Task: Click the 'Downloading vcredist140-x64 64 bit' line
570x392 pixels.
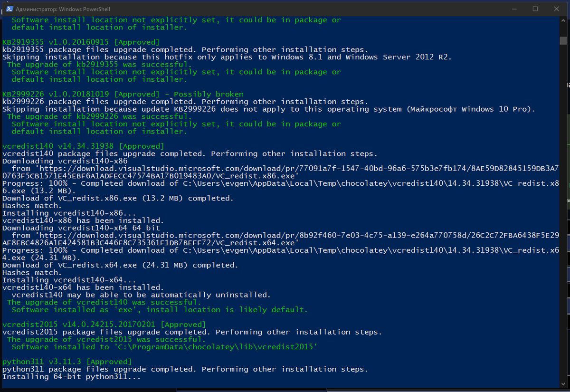Action: point(81,228)
